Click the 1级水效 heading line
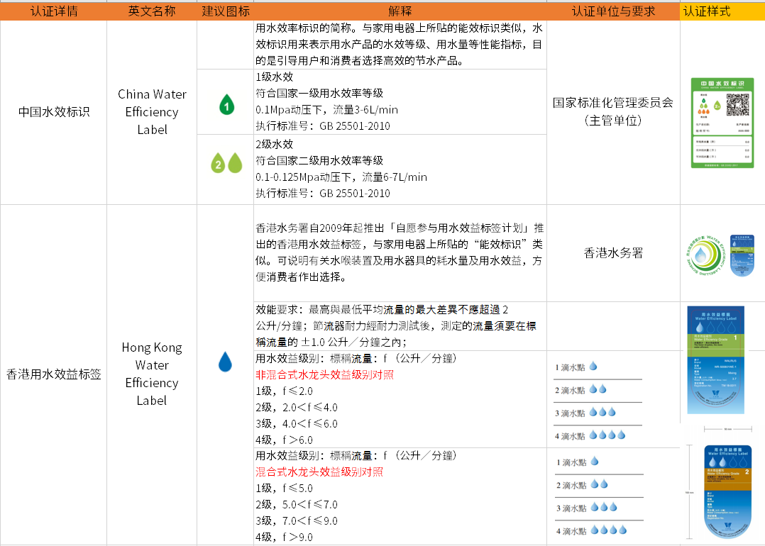This screenshot has width=765, height=546. [274, 77]
